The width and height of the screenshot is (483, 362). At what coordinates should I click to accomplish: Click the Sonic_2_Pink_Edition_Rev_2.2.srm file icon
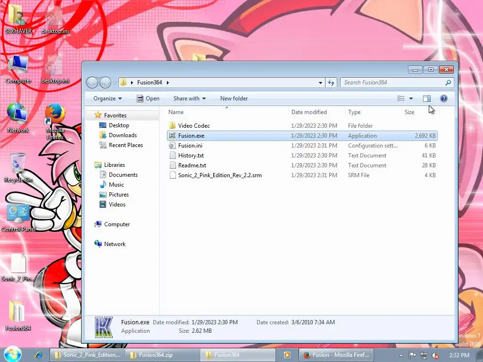pyautogui.click(x=173, y=175)
